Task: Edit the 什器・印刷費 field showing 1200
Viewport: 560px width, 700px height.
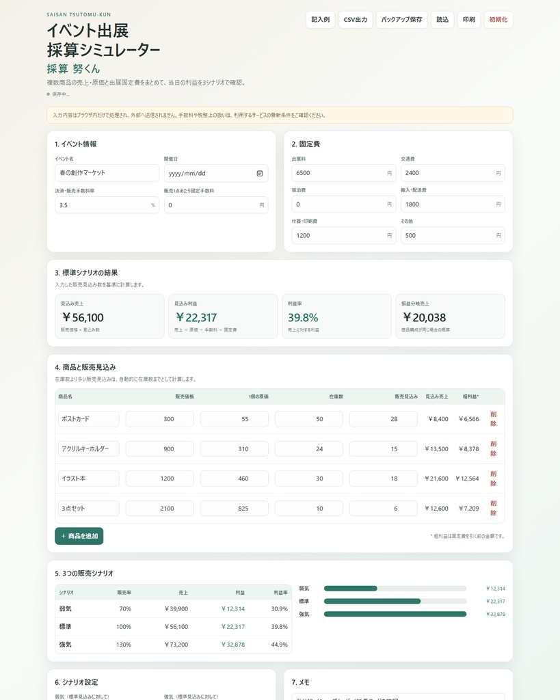Action: pos(344,235)
